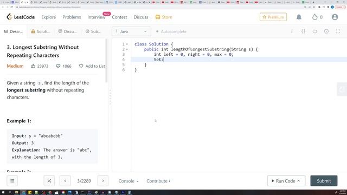Go to the previous problem arrow
Viewport: 347px width, 195px height.
(x=65, y=181)
